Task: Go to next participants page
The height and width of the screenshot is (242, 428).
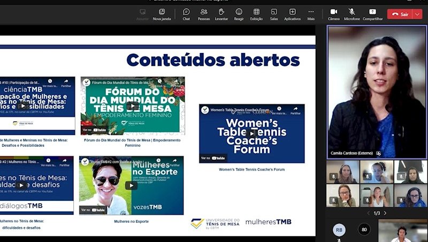Action: click(385, 213)
